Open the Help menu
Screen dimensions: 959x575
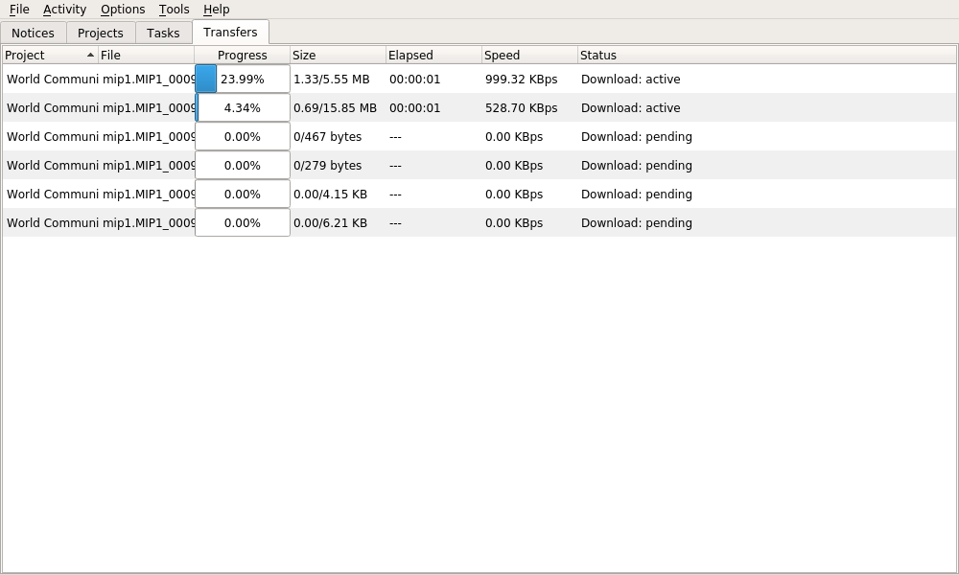pyautogui.click(x=216, y=10)
